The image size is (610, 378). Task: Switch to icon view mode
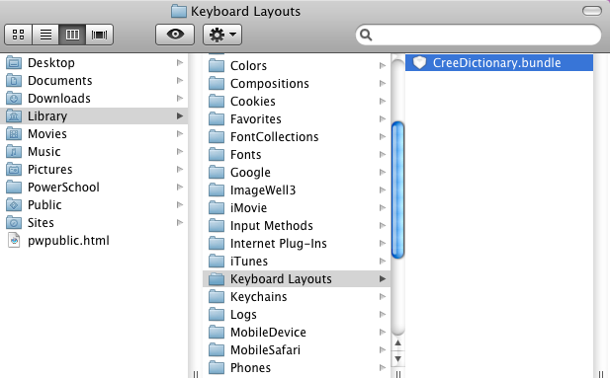pyautogui.click(x=18, y=35)
